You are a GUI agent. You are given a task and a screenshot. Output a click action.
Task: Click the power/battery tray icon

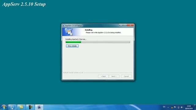click(179, 107)
